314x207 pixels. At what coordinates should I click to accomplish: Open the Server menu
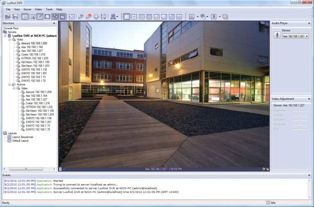pyautogui.click(x=27, y=9)
